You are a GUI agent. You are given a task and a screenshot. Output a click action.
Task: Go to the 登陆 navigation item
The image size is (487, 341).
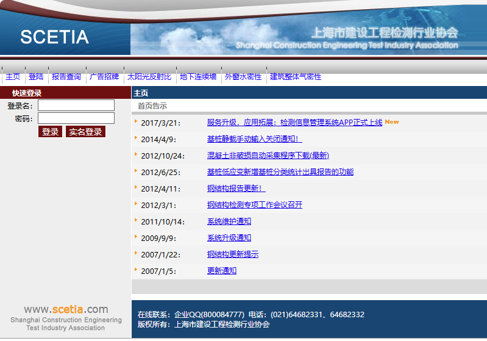pyautogui.click(x=36, y=77)
